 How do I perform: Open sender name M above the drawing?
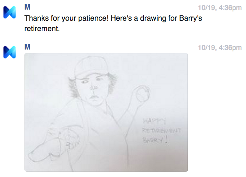click(27, 48)
